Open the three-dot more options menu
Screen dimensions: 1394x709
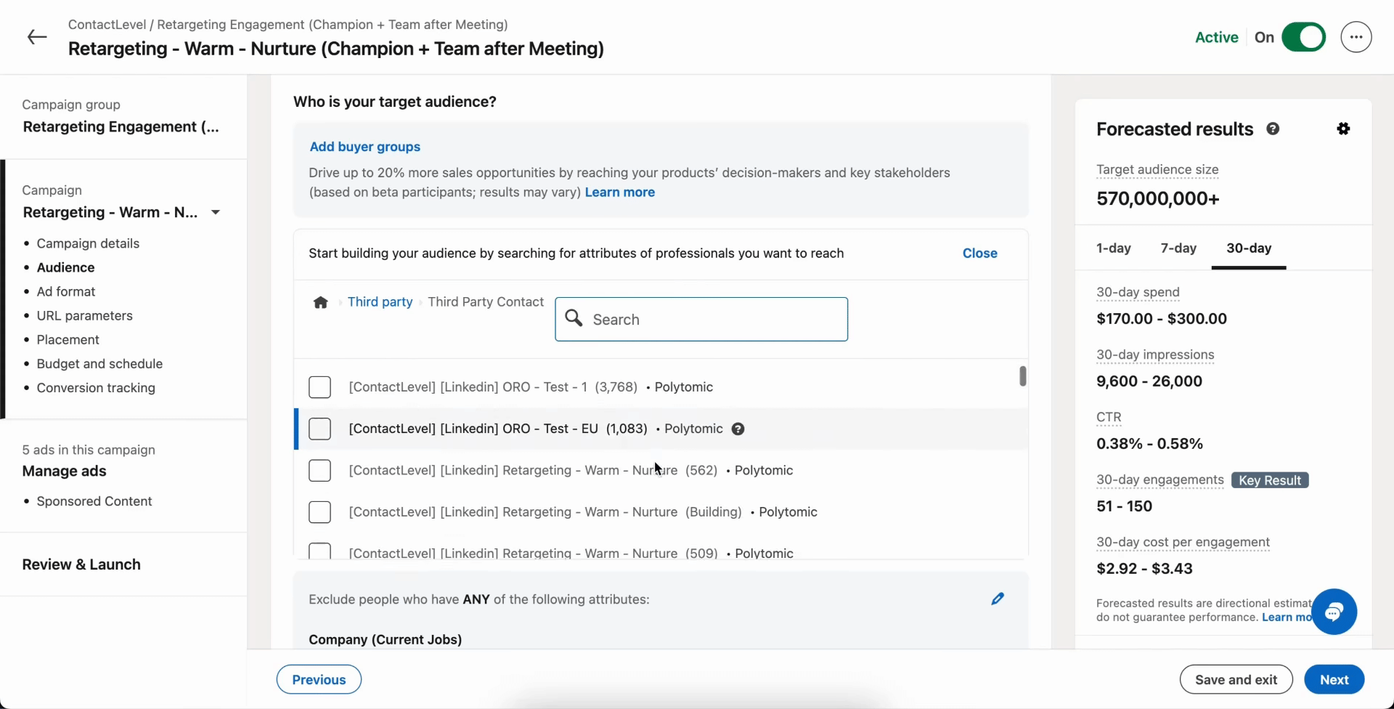[x=1356, y=37]
